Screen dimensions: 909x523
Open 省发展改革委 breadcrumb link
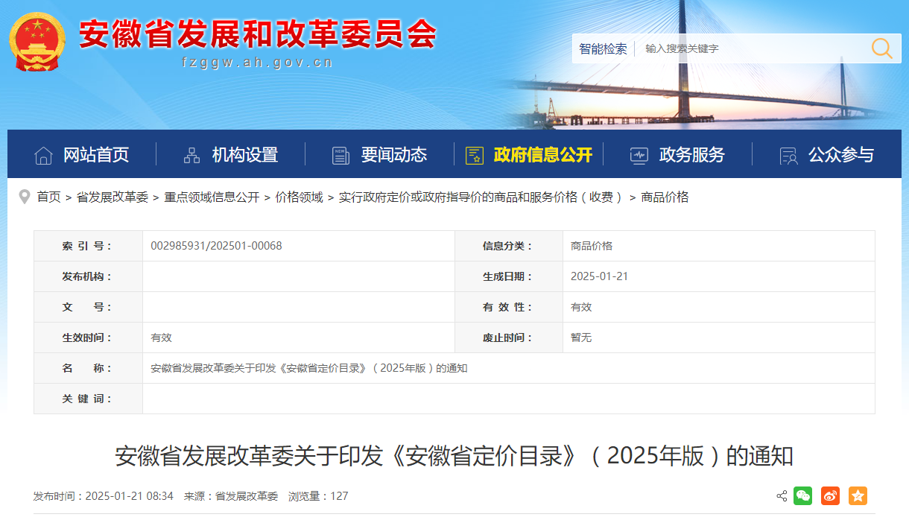[113, 197]
